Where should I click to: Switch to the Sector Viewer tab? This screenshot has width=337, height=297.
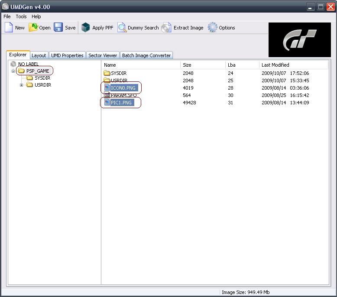coord(103,55)
